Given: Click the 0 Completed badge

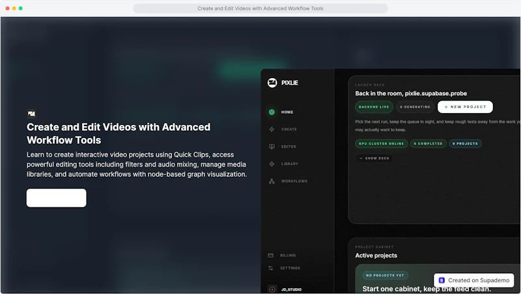Looking at the screenshot, I should tap(429, 144).
